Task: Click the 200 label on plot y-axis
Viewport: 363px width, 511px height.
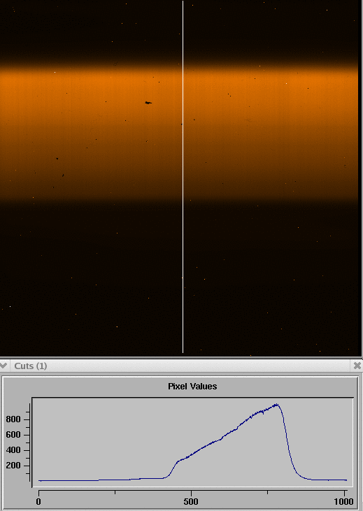Action: tap(13, 466)
